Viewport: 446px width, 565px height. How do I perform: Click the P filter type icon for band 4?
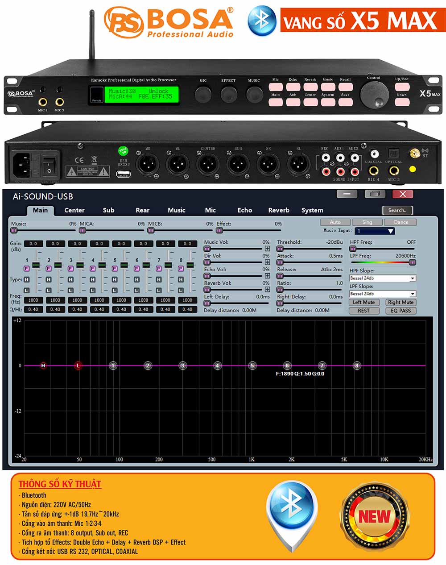tap(93, 269)
